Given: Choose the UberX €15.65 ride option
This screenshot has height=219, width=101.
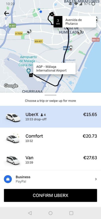Looking at the screenshot, I should [50, 117].
